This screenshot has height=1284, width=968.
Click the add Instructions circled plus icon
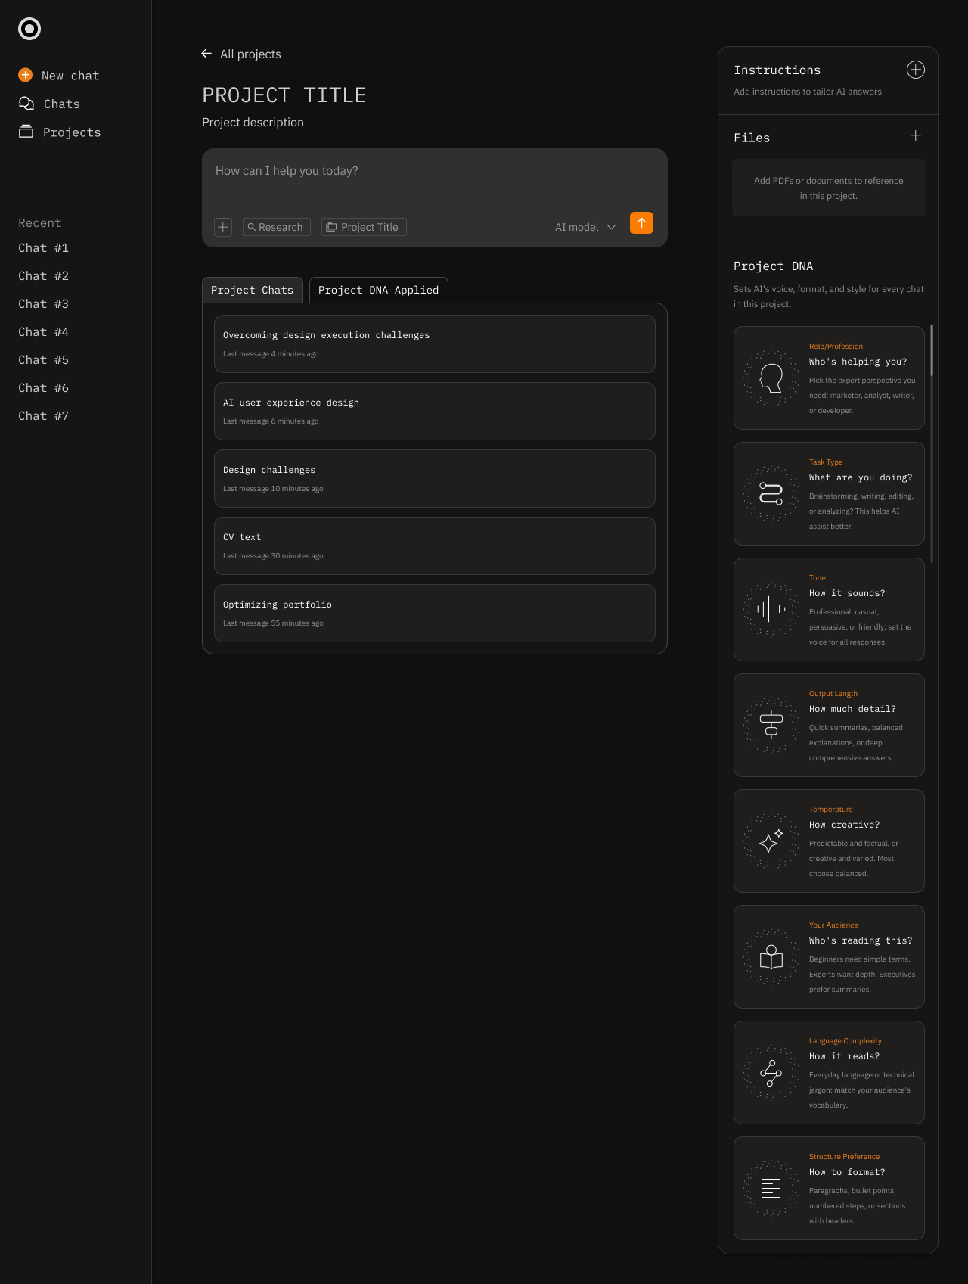click(x=915, y=70)
